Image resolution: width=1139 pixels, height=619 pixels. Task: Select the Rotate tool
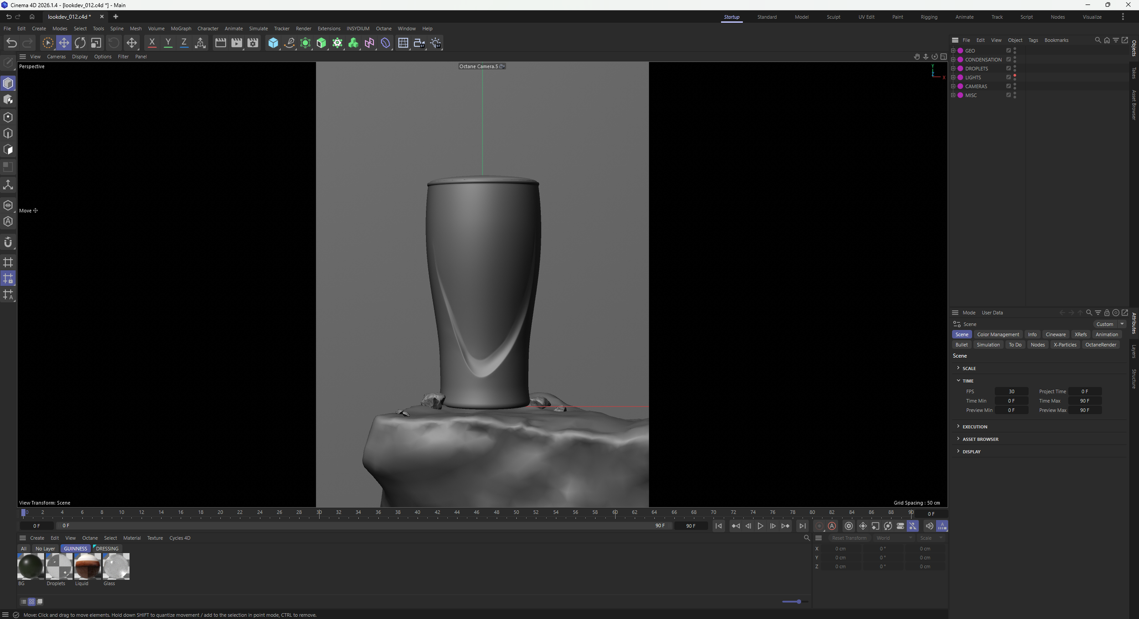click(80, 43)
